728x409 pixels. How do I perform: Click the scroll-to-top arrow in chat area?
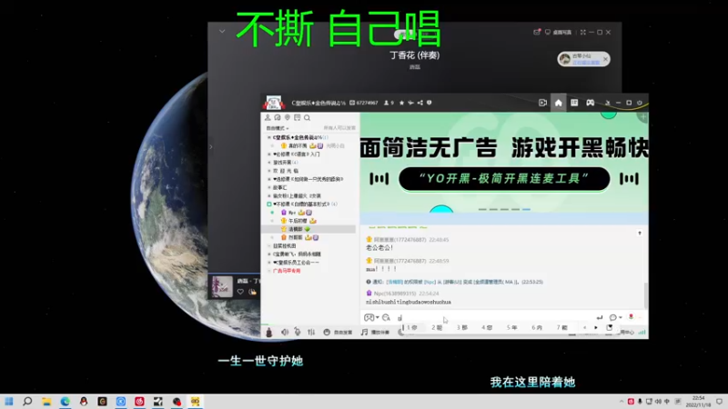(640, 234)
